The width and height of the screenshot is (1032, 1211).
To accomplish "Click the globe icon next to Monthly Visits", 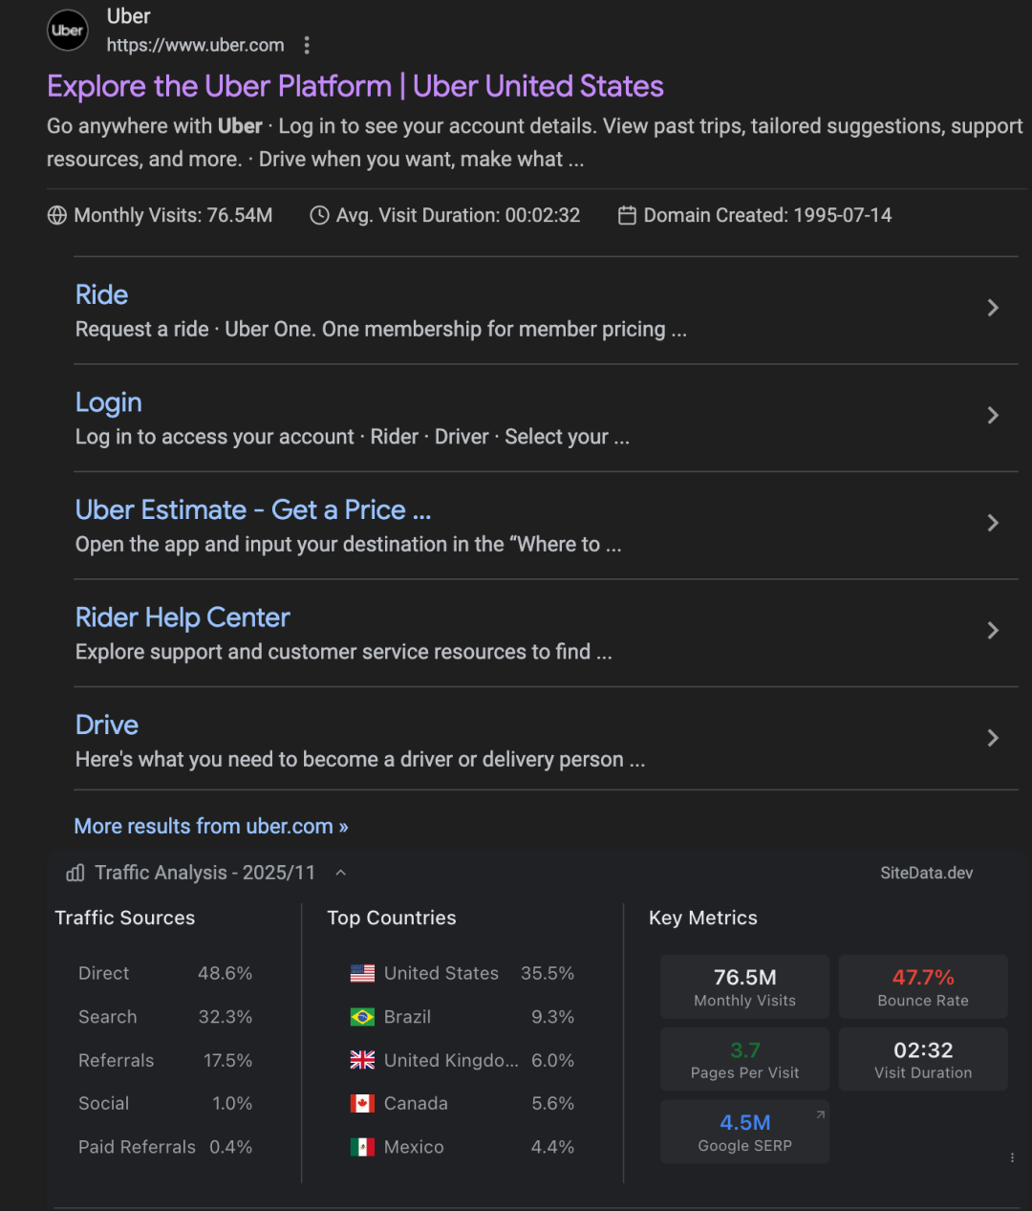I will [57, 215].
